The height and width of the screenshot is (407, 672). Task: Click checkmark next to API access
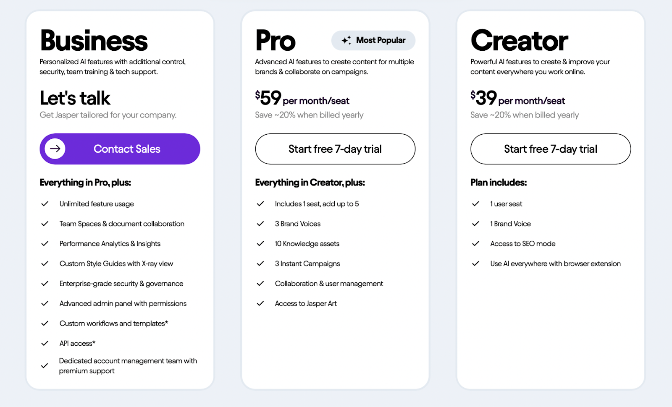45,343
